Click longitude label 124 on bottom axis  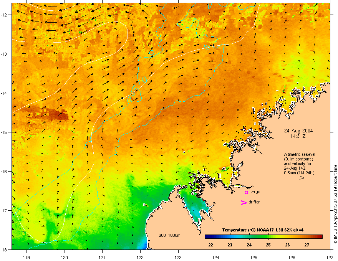click(x=216, y=258)
